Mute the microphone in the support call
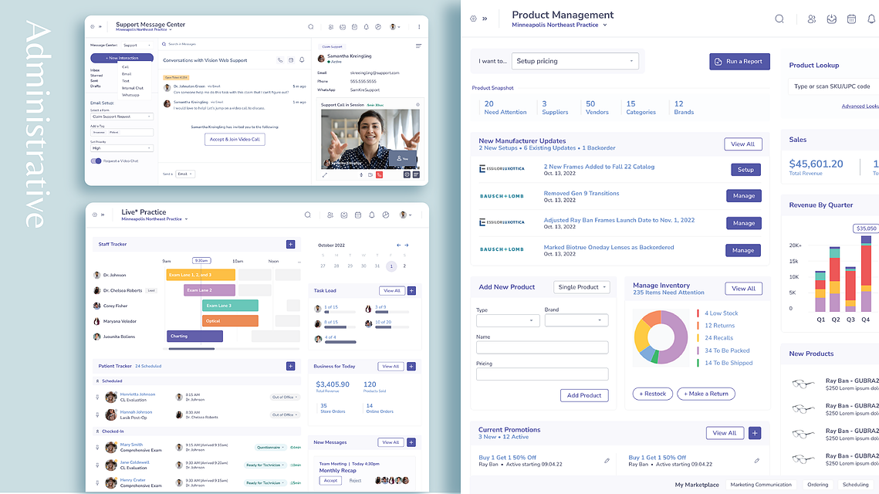This screenshot has height=494, width=879. pyautogui.click(x=361, y=175)
